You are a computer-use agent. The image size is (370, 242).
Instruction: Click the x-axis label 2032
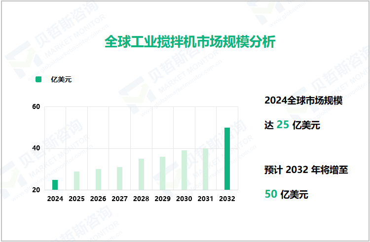coord(227,199)
